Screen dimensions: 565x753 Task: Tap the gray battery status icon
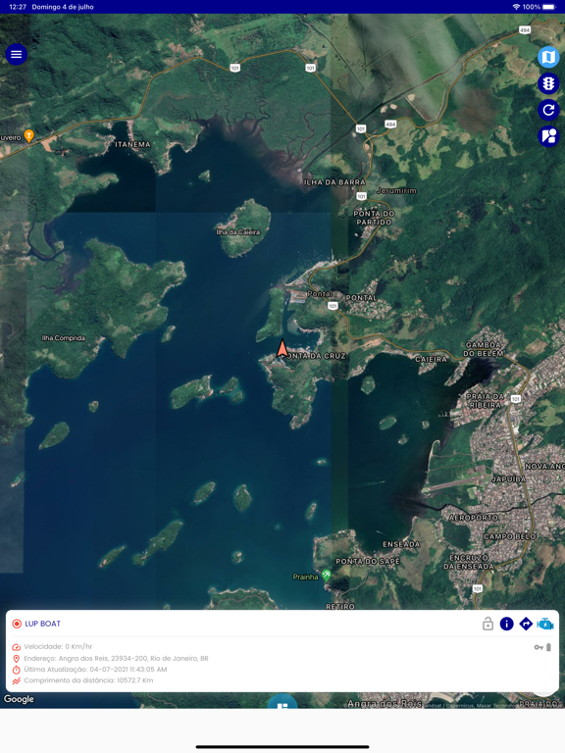coord(548,647)
